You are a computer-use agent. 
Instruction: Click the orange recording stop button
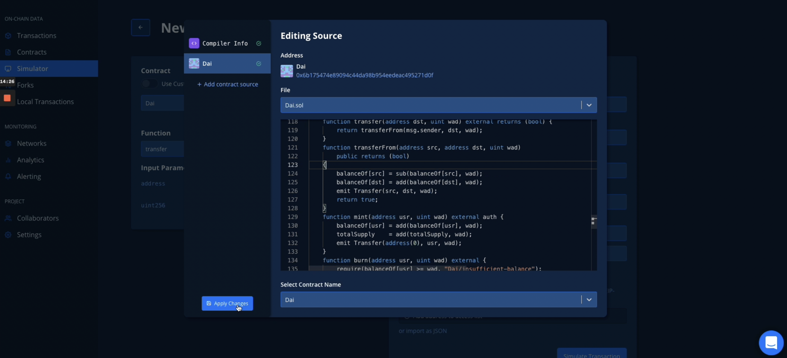tap(7, 98)
